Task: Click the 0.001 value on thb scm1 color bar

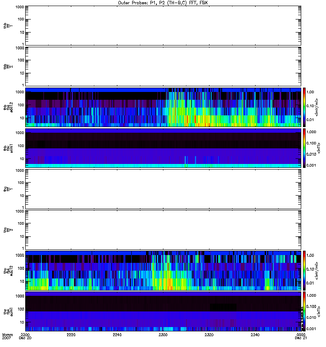Action: [x=311, y=165]
